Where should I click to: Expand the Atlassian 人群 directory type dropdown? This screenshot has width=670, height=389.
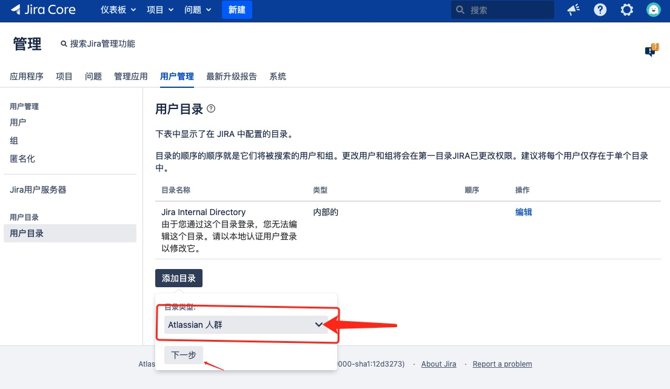(246, 325)
